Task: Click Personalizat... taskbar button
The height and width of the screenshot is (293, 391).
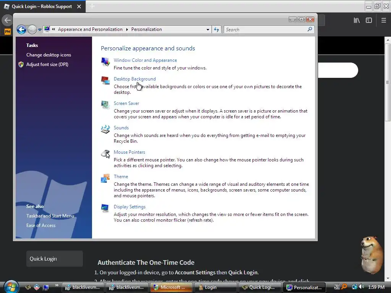Action: point(304,287)
